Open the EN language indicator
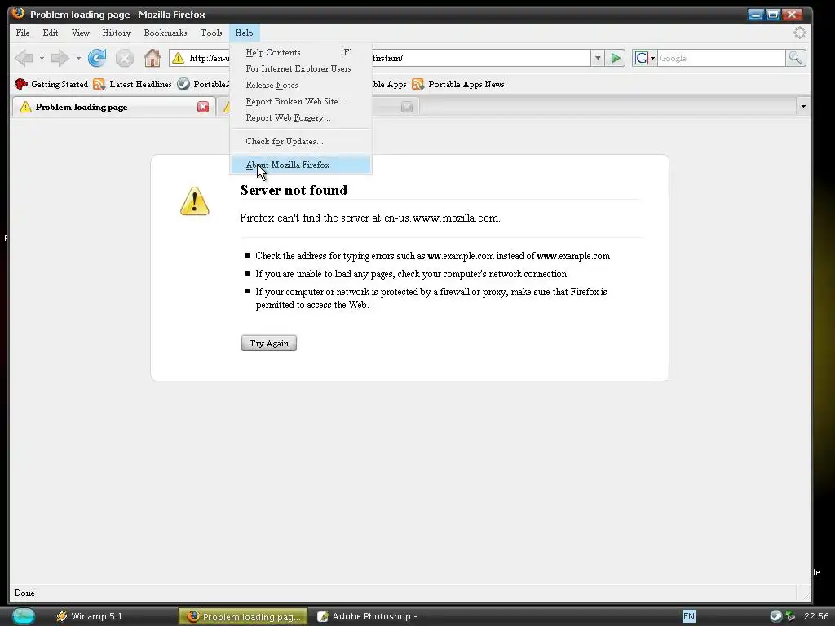Image resolution: width=835 pixels, height=626 pixels. pyautogui.click(x=688, y=616)
